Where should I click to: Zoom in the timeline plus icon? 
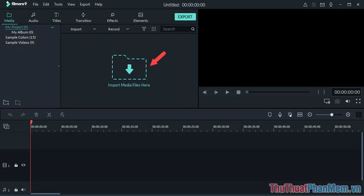pos(348,115)
